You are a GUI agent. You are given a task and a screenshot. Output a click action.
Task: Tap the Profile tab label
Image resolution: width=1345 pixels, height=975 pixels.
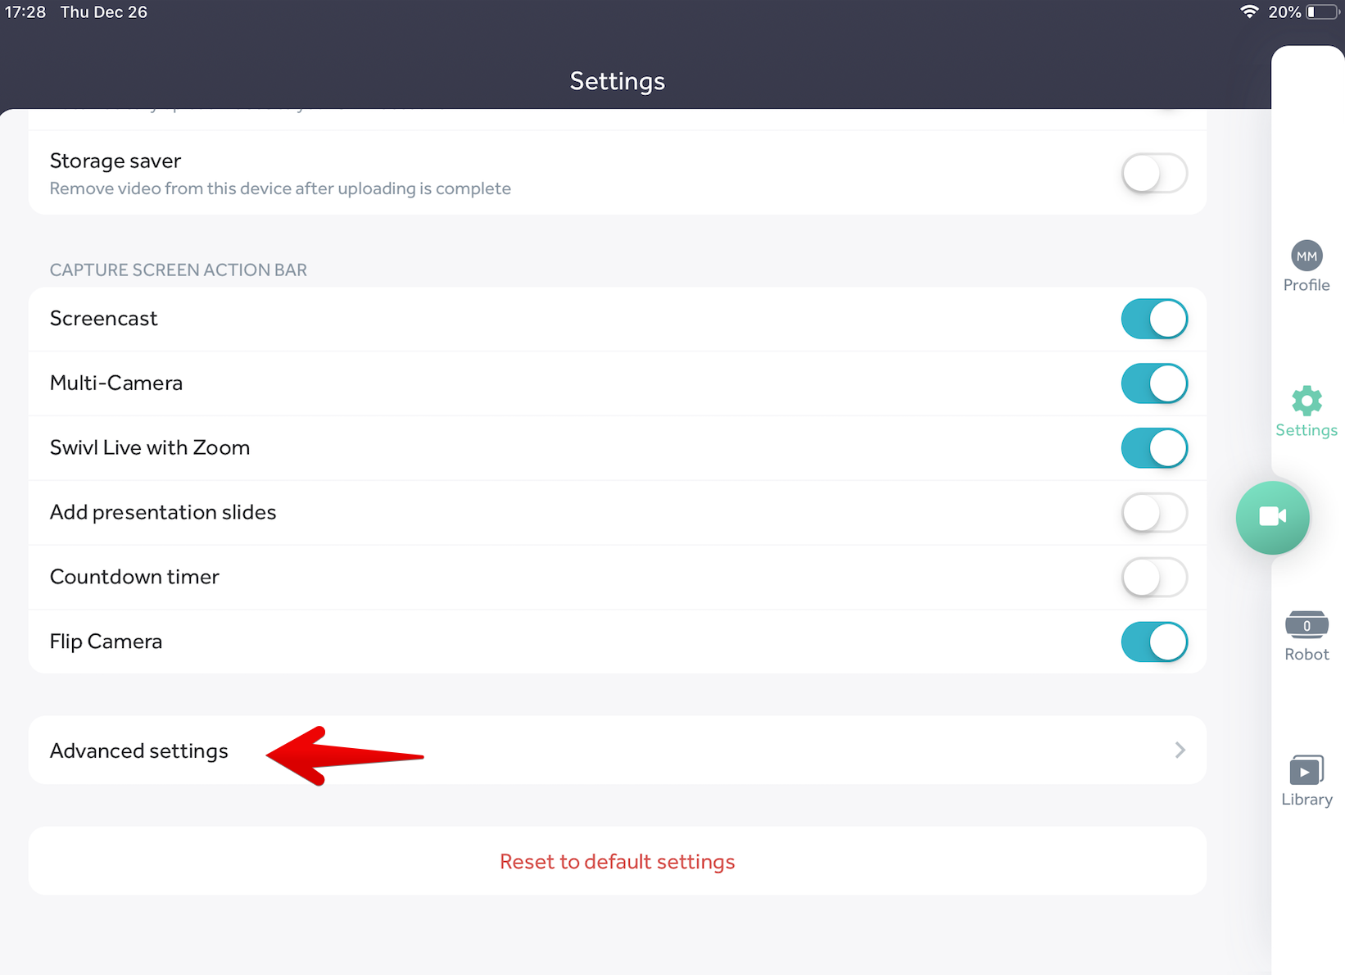click(1307, 285)
